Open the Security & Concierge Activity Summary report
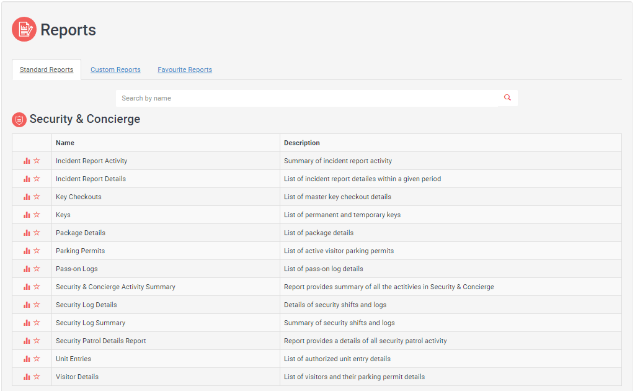The height and width of the screenshot is (391, 635). (115, 287)
